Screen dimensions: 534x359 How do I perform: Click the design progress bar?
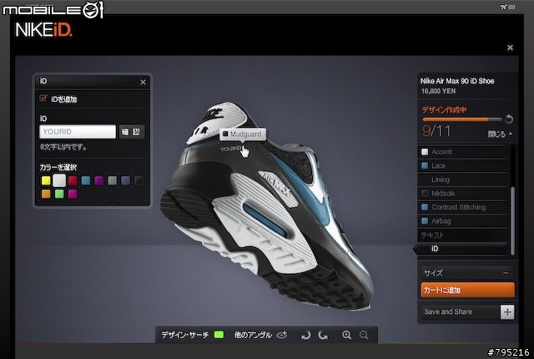point(462,119)
